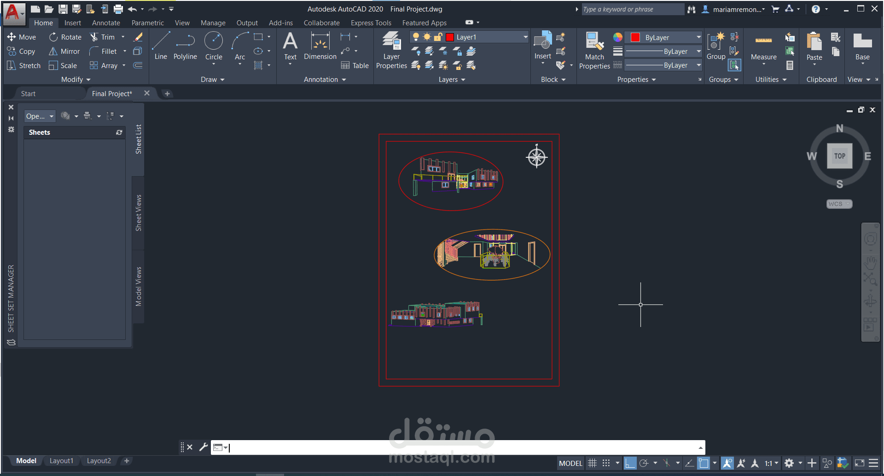Open the Sheet Set Manager Open dropdown
Image resolution: width=884 pixels, height=476 pixels.
point(40,116)
